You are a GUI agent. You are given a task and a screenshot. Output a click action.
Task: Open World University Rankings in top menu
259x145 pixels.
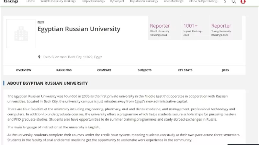pyautogui.click(x=58, y=1)
